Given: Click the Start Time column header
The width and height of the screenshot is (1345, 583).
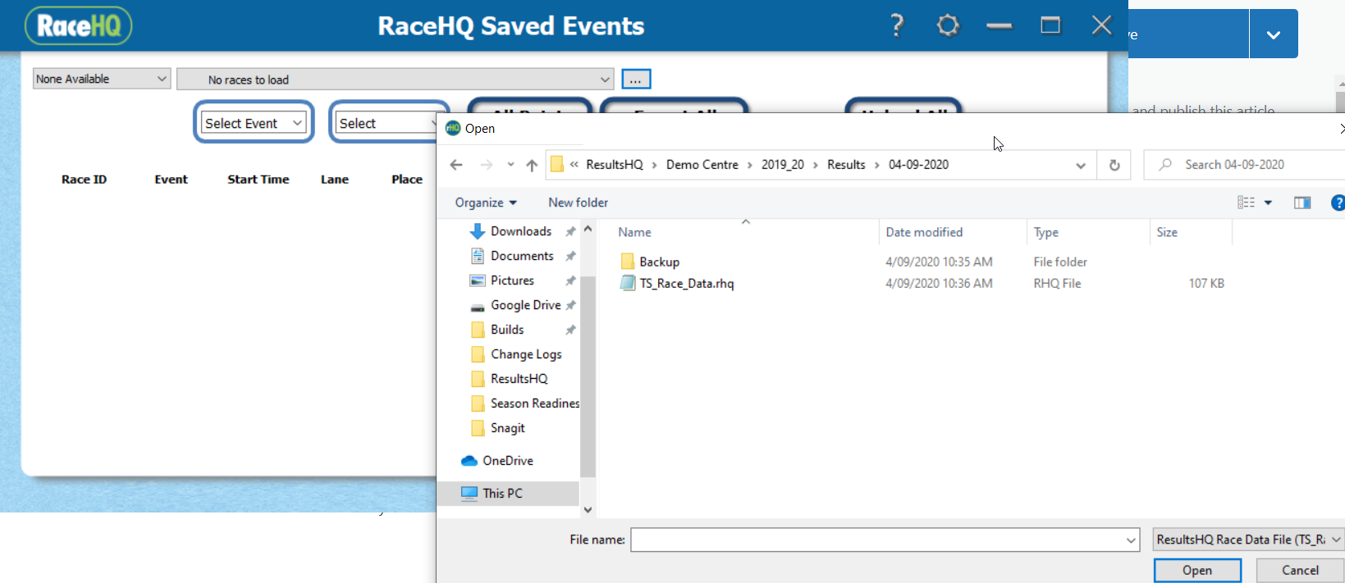Looking at the screenshot, I should pyautogui.click(x=258, y=180).
